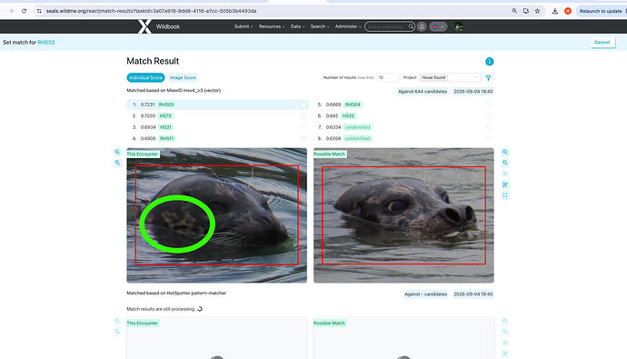Check the box for 0.6208 unidentified match
The width and height of the screenshot is (627, 359).
tap(488, 138)
